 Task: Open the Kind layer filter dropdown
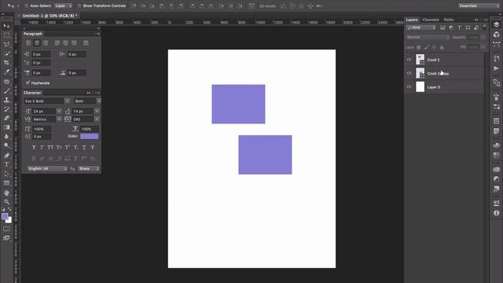click(421, 28)
